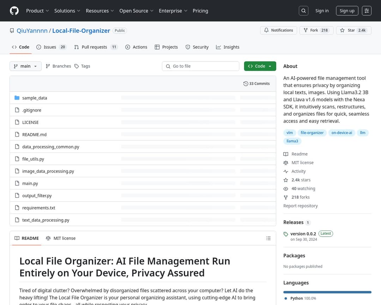Open README.md file
This screenshot has width=381, height=305.
[34, 134]
